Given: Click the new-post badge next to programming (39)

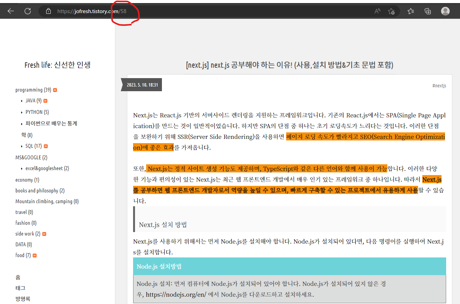Looking at the screenshot, I should (55, 90).
